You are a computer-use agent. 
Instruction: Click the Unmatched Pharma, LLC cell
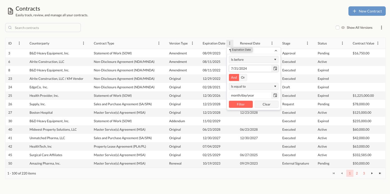[47, 138]
